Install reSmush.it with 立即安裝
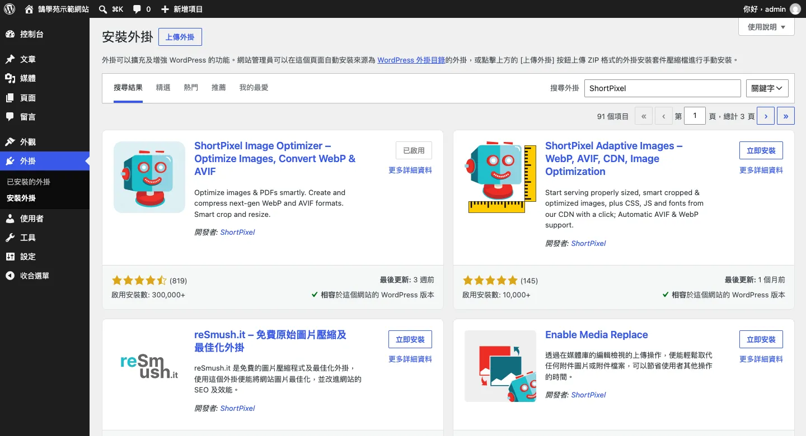The height and width of the screenshot is (436, 806). point(410,339)
